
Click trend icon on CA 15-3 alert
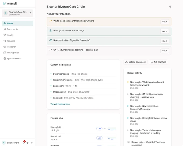click(51, 50)
